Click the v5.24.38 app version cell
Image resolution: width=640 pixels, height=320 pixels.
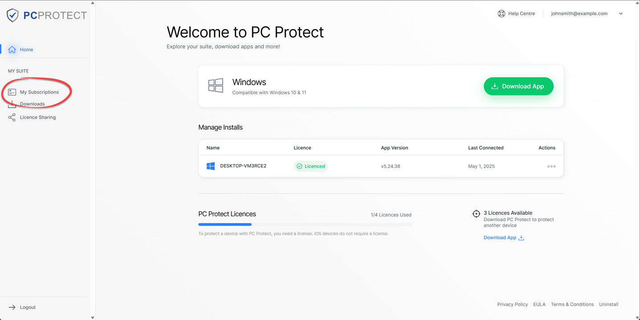pos(391,167)
